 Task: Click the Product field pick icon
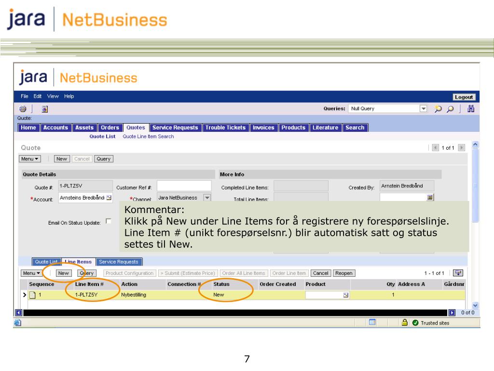(345, 295)
